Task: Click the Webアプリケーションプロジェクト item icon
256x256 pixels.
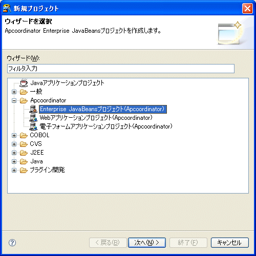Action: point(33,118)
